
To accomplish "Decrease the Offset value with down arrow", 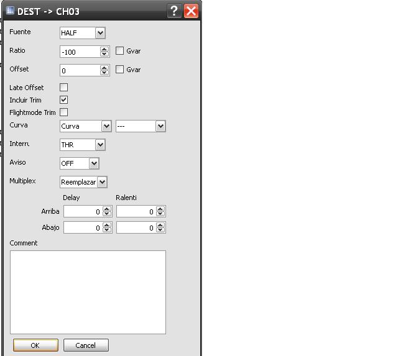I will click(x=105, y=73).
